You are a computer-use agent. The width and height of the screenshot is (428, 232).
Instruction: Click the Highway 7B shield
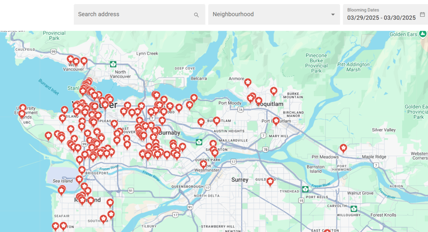tap(265, 150)
